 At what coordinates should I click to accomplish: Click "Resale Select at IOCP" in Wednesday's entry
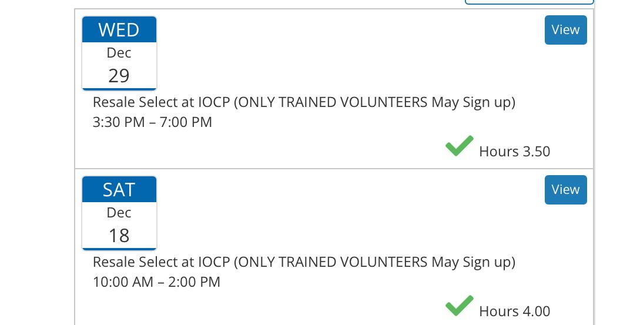[162, 102]
